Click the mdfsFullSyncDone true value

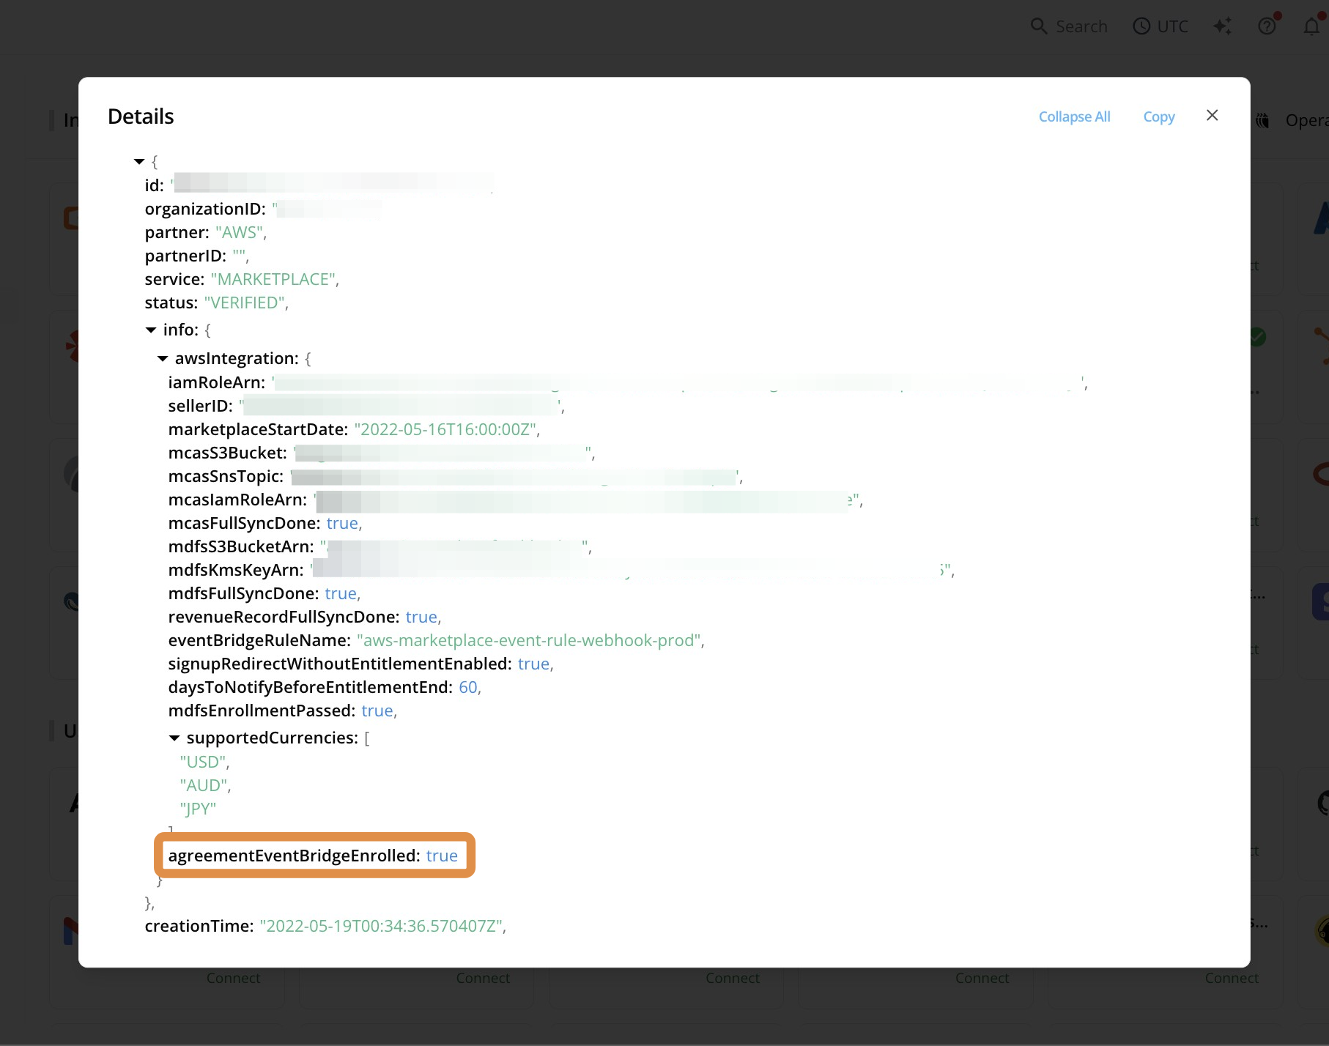point(341,594)
